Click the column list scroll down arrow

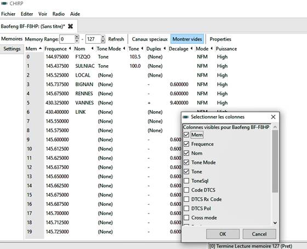click(x=275, y=223)
